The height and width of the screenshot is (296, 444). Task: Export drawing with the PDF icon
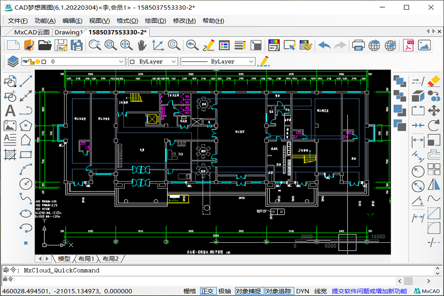(x=408, y=45)
